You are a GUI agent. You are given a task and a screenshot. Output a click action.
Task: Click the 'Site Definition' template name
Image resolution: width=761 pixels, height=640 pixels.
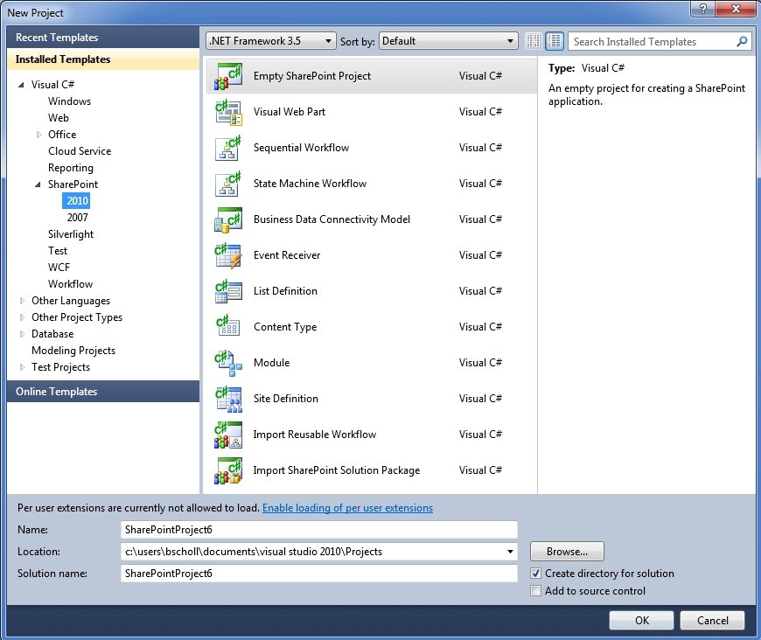click(x=286, y=399)
